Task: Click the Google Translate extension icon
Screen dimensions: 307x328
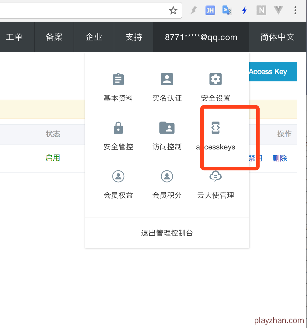Action: click(x=227, y=11)
